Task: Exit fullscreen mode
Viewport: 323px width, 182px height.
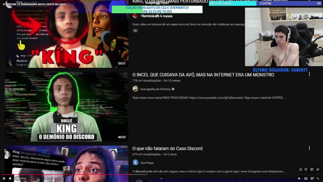Action: (318, 178)
